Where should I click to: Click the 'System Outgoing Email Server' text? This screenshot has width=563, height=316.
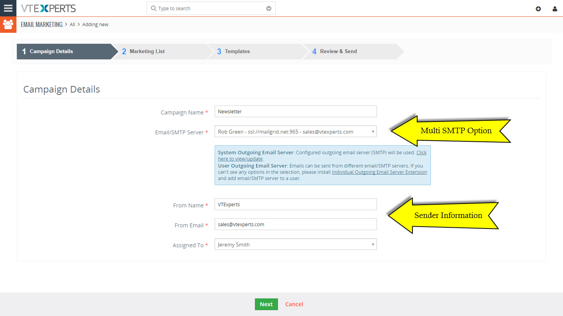click(256, 153)
